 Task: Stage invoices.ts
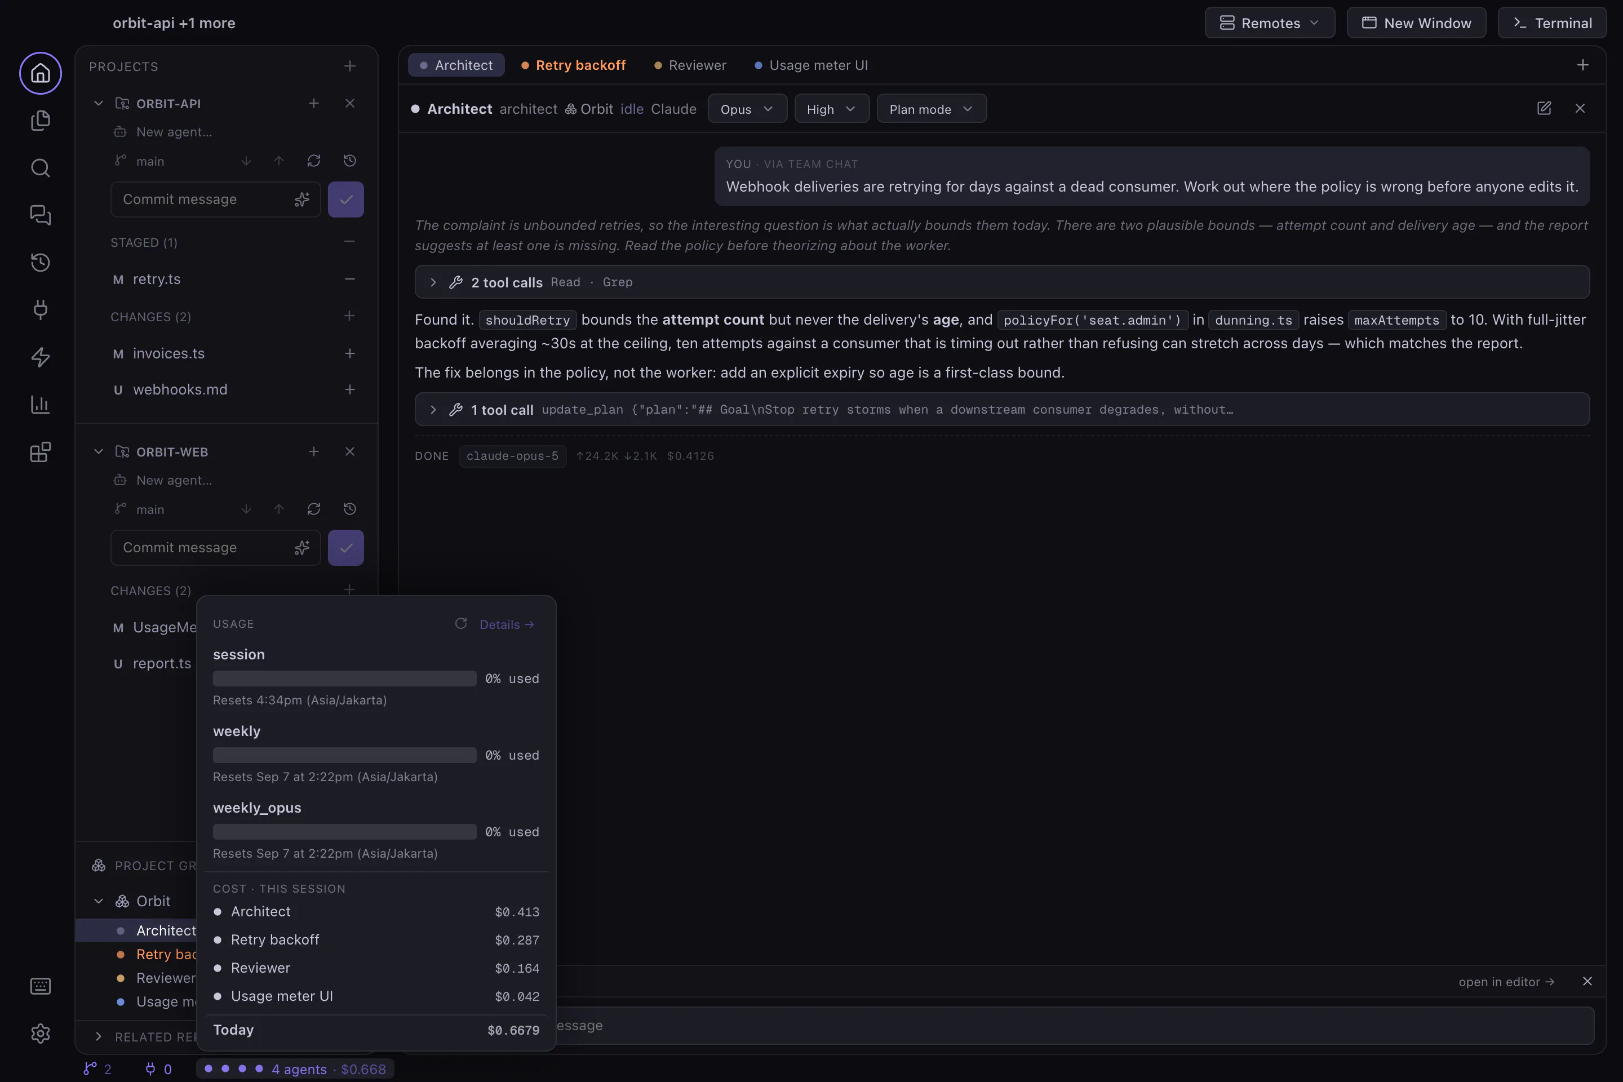pos(350,353)
